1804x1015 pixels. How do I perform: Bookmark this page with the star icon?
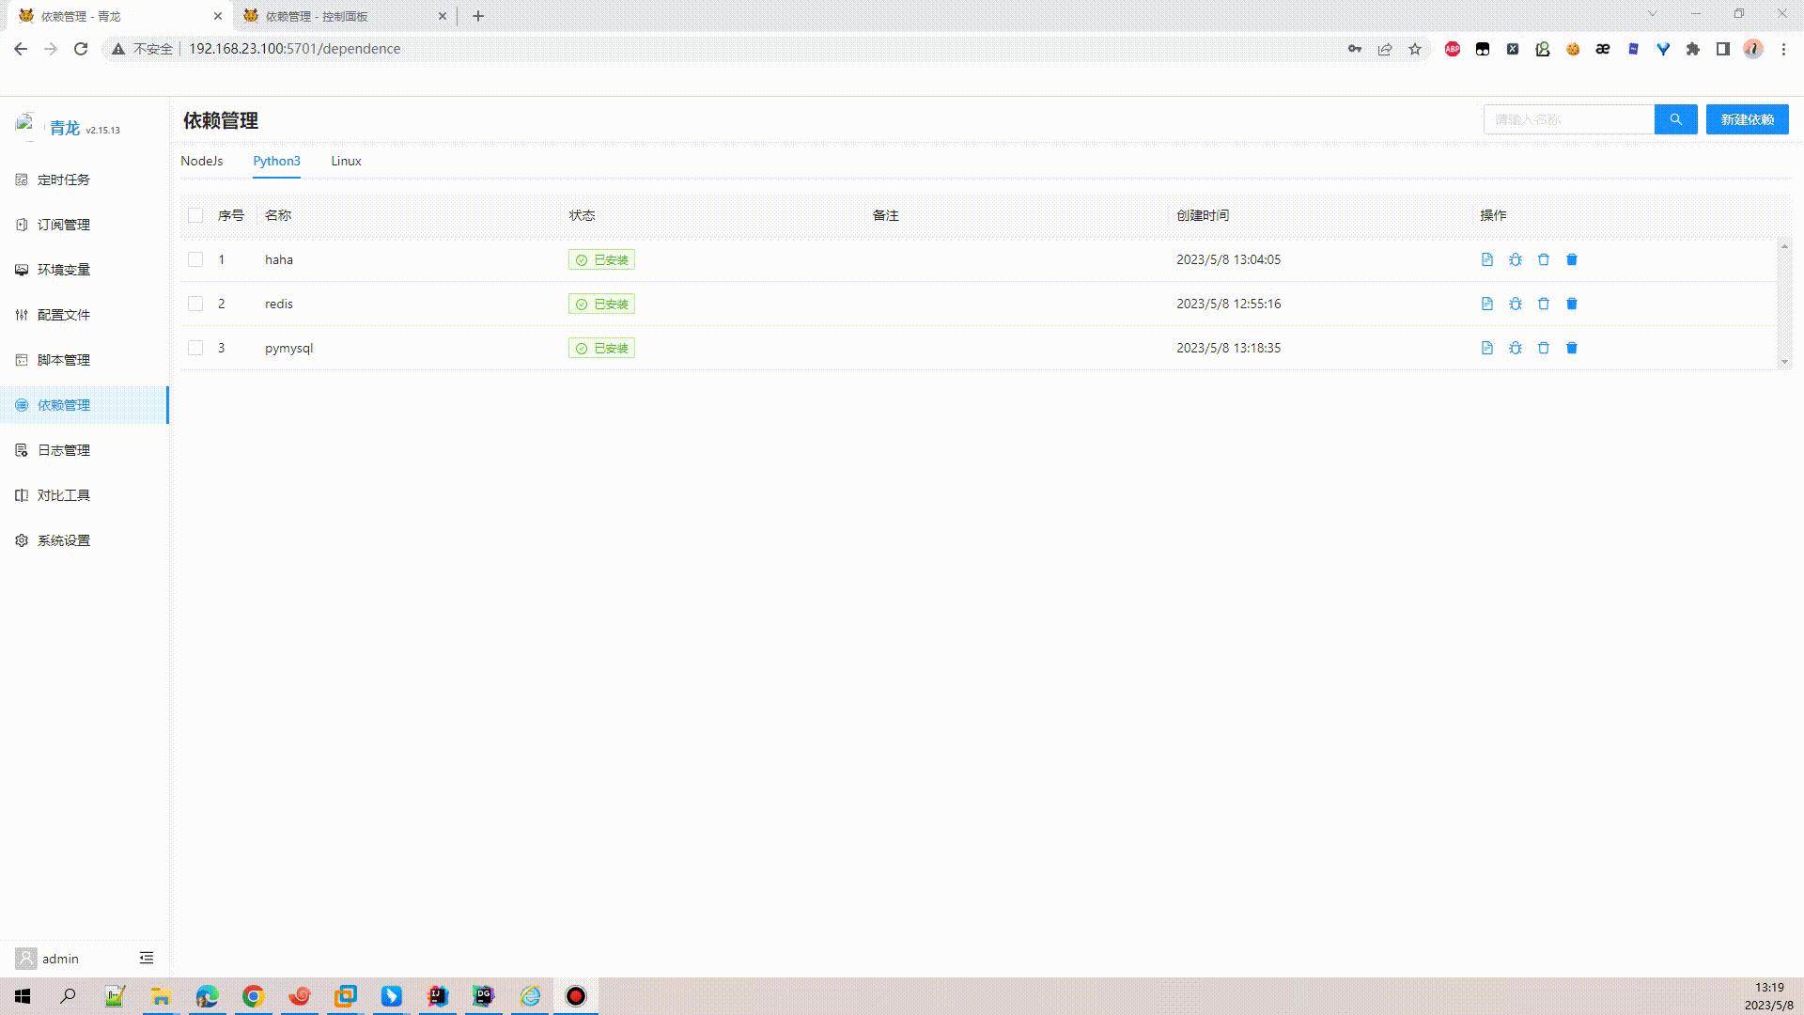pos(1414,49)
